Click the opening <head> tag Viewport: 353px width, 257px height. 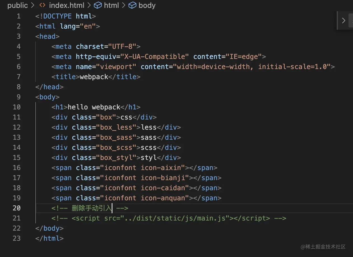pyautogui.click(x=47, y=36)
